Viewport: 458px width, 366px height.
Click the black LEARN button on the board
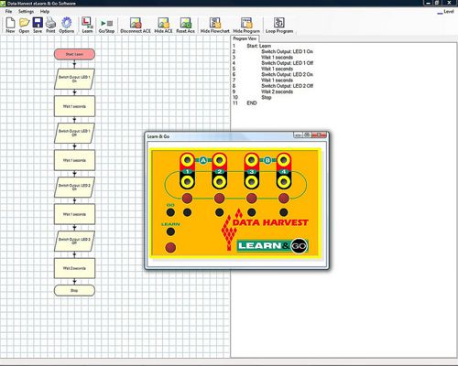(170, 231)
